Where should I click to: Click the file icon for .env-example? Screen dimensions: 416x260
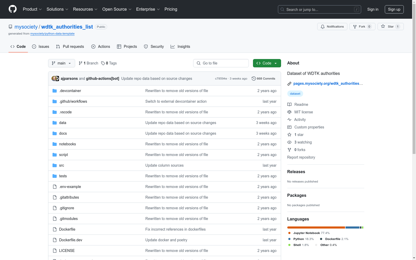[x=55, y=187]
